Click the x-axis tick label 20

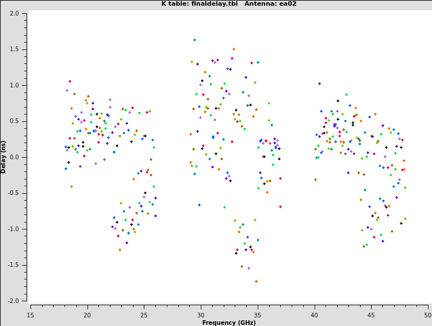(x=87, y=315)
